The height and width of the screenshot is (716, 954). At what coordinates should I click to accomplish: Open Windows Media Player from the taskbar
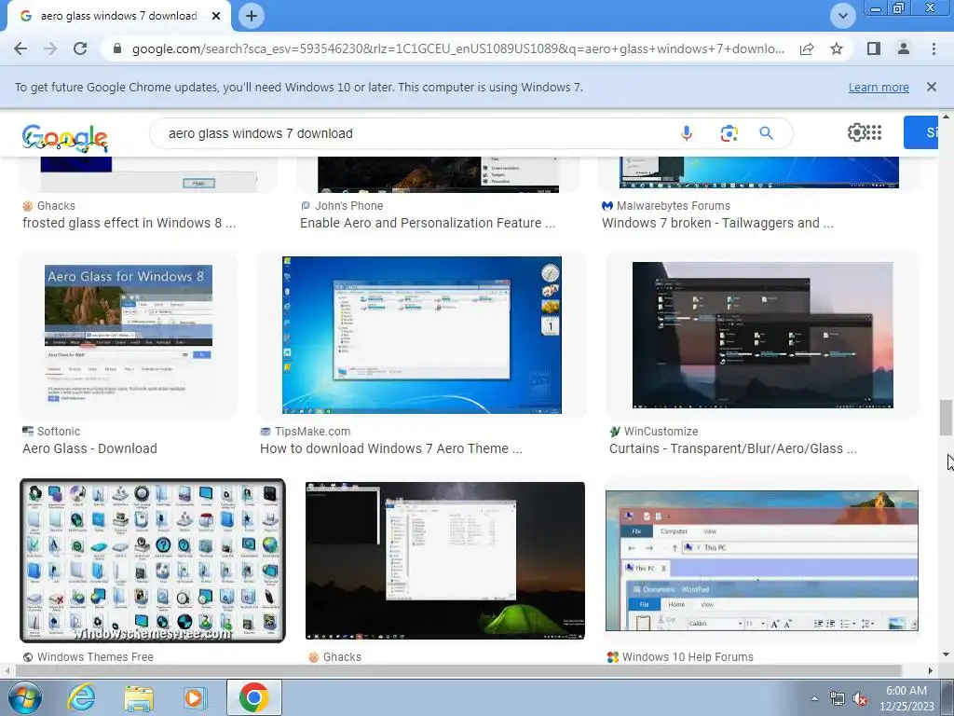(x=196, y=697)
